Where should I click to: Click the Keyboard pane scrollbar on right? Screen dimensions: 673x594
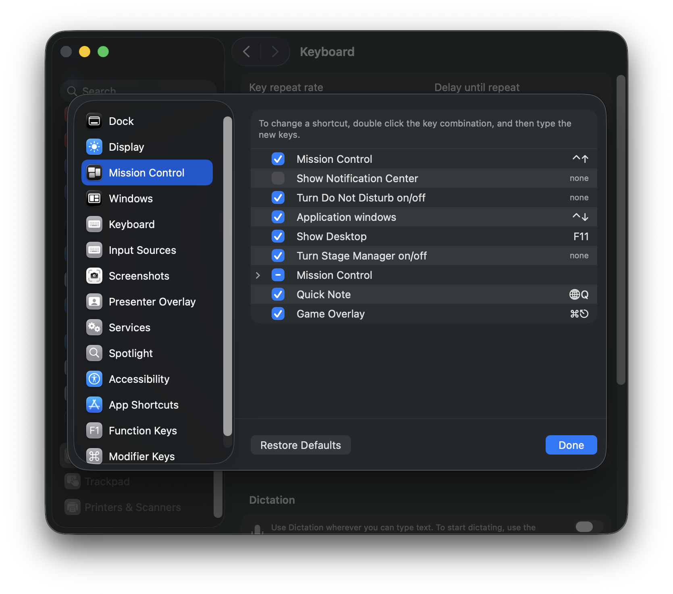[x=621, y=230]
